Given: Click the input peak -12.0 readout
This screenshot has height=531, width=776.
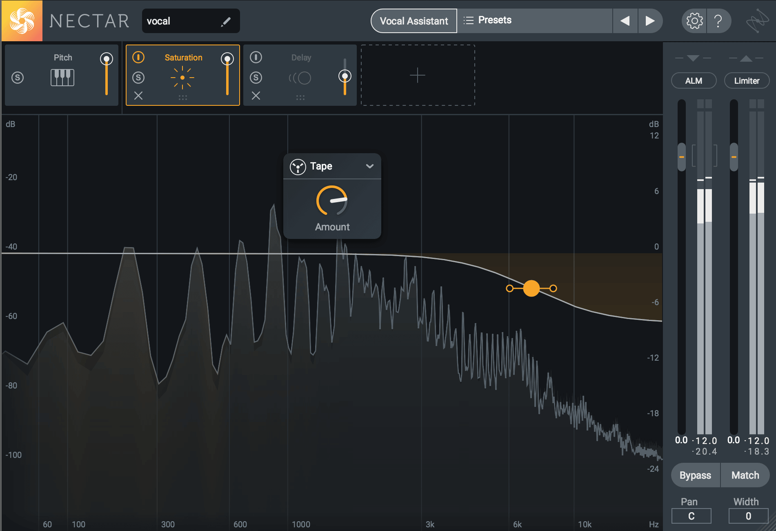Looking at the screenshot, I should (705, 441).
